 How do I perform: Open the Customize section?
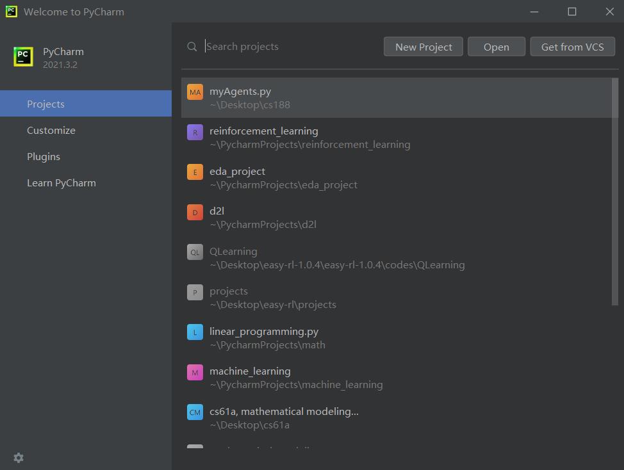51,130
